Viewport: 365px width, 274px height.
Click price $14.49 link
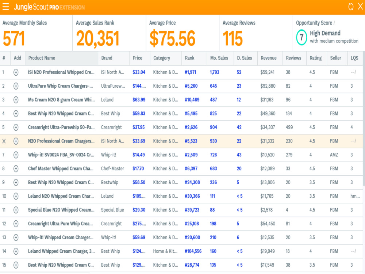pos(139,155)
